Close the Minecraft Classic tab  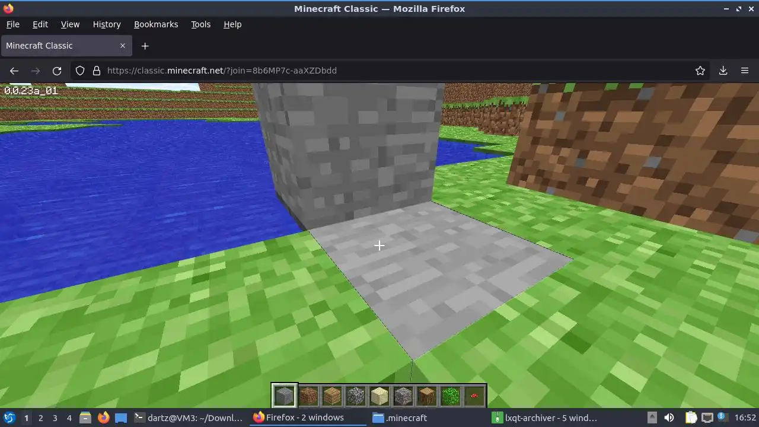pyautogui.click(x=123, y=46)
